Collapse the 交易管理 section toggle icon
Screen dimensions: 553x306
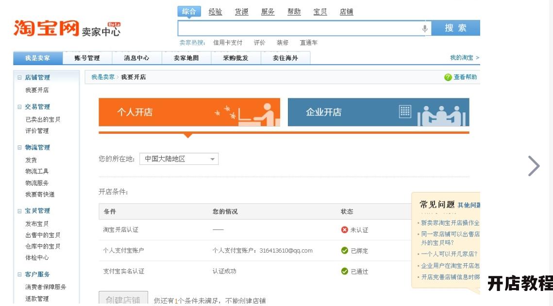(x=19, y=107)
